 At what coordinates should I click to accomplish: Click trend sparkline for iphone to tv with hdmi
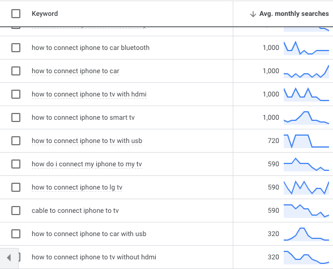click(306, 94)
